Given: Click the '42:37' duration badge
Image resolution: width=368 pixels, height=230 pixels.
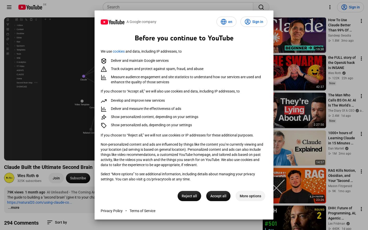Looking at the screenshot, I should click(x=320, y=87).
